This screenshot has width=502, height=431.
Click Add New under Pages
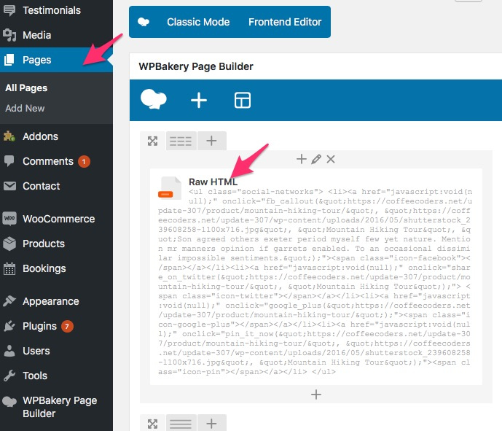click(x=25, y=109)
